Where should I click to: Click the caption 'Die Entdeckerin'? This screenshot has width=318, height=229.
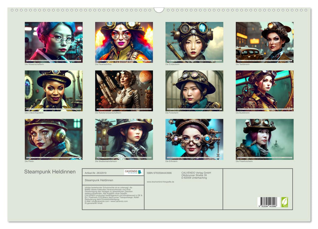pos(172,64)
